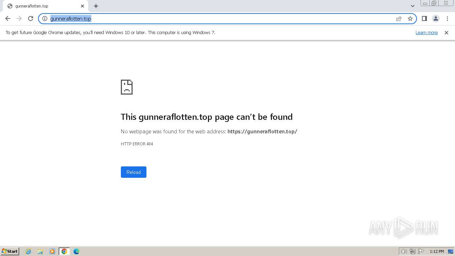Launch Microsoft Edge from taskbar

click(76, 251)
